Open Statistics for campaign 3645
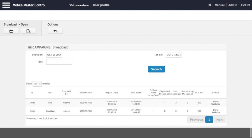 pyautogui.click(x=216, y=112)
